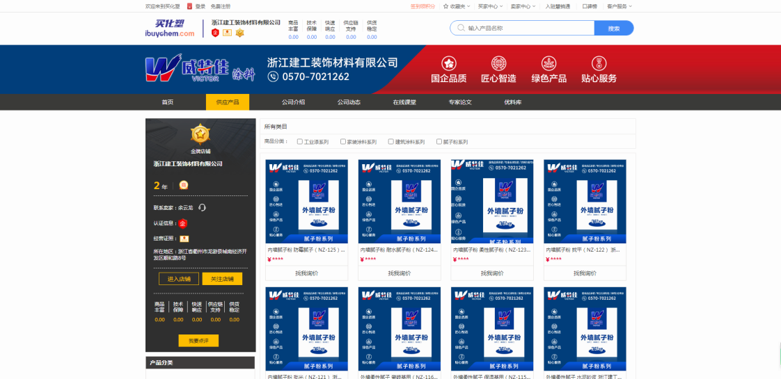
Task: Open the NZ-122 找平 product image
Action: click(585, 202)
